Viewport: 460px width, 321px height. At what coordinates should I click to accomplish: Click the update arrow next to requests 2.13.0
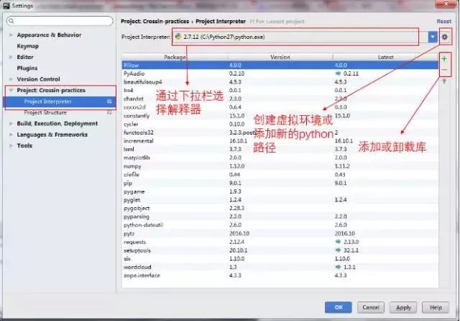point(338,242)
